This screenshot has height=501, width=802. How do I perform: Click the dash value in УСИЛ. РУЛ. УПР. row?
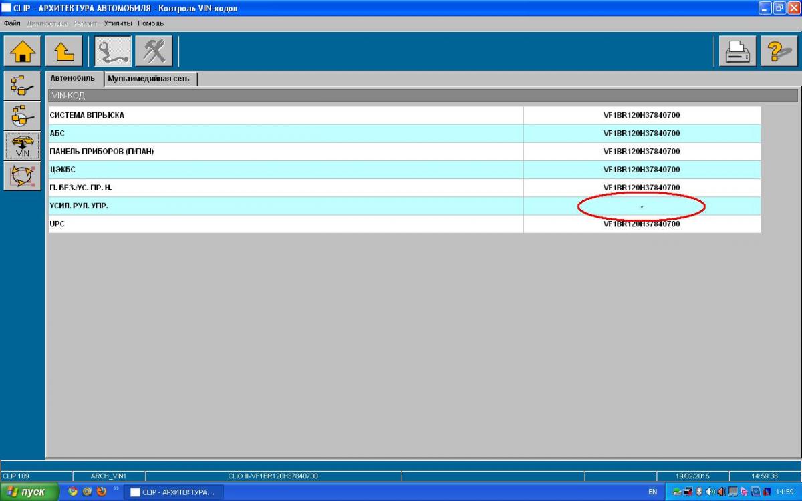point(642,206)
